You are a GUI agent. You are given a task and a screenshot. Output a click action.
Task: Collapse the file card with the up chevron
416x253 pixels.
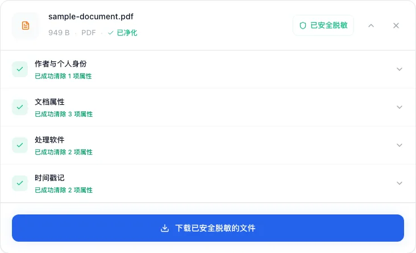(x=371, y=26)
